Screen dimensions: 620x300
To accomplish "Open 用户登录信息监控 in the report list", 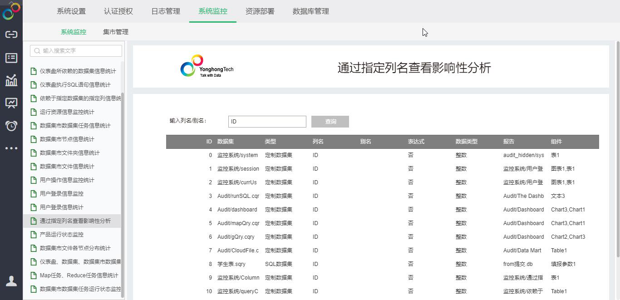I will tap(62, 194).
